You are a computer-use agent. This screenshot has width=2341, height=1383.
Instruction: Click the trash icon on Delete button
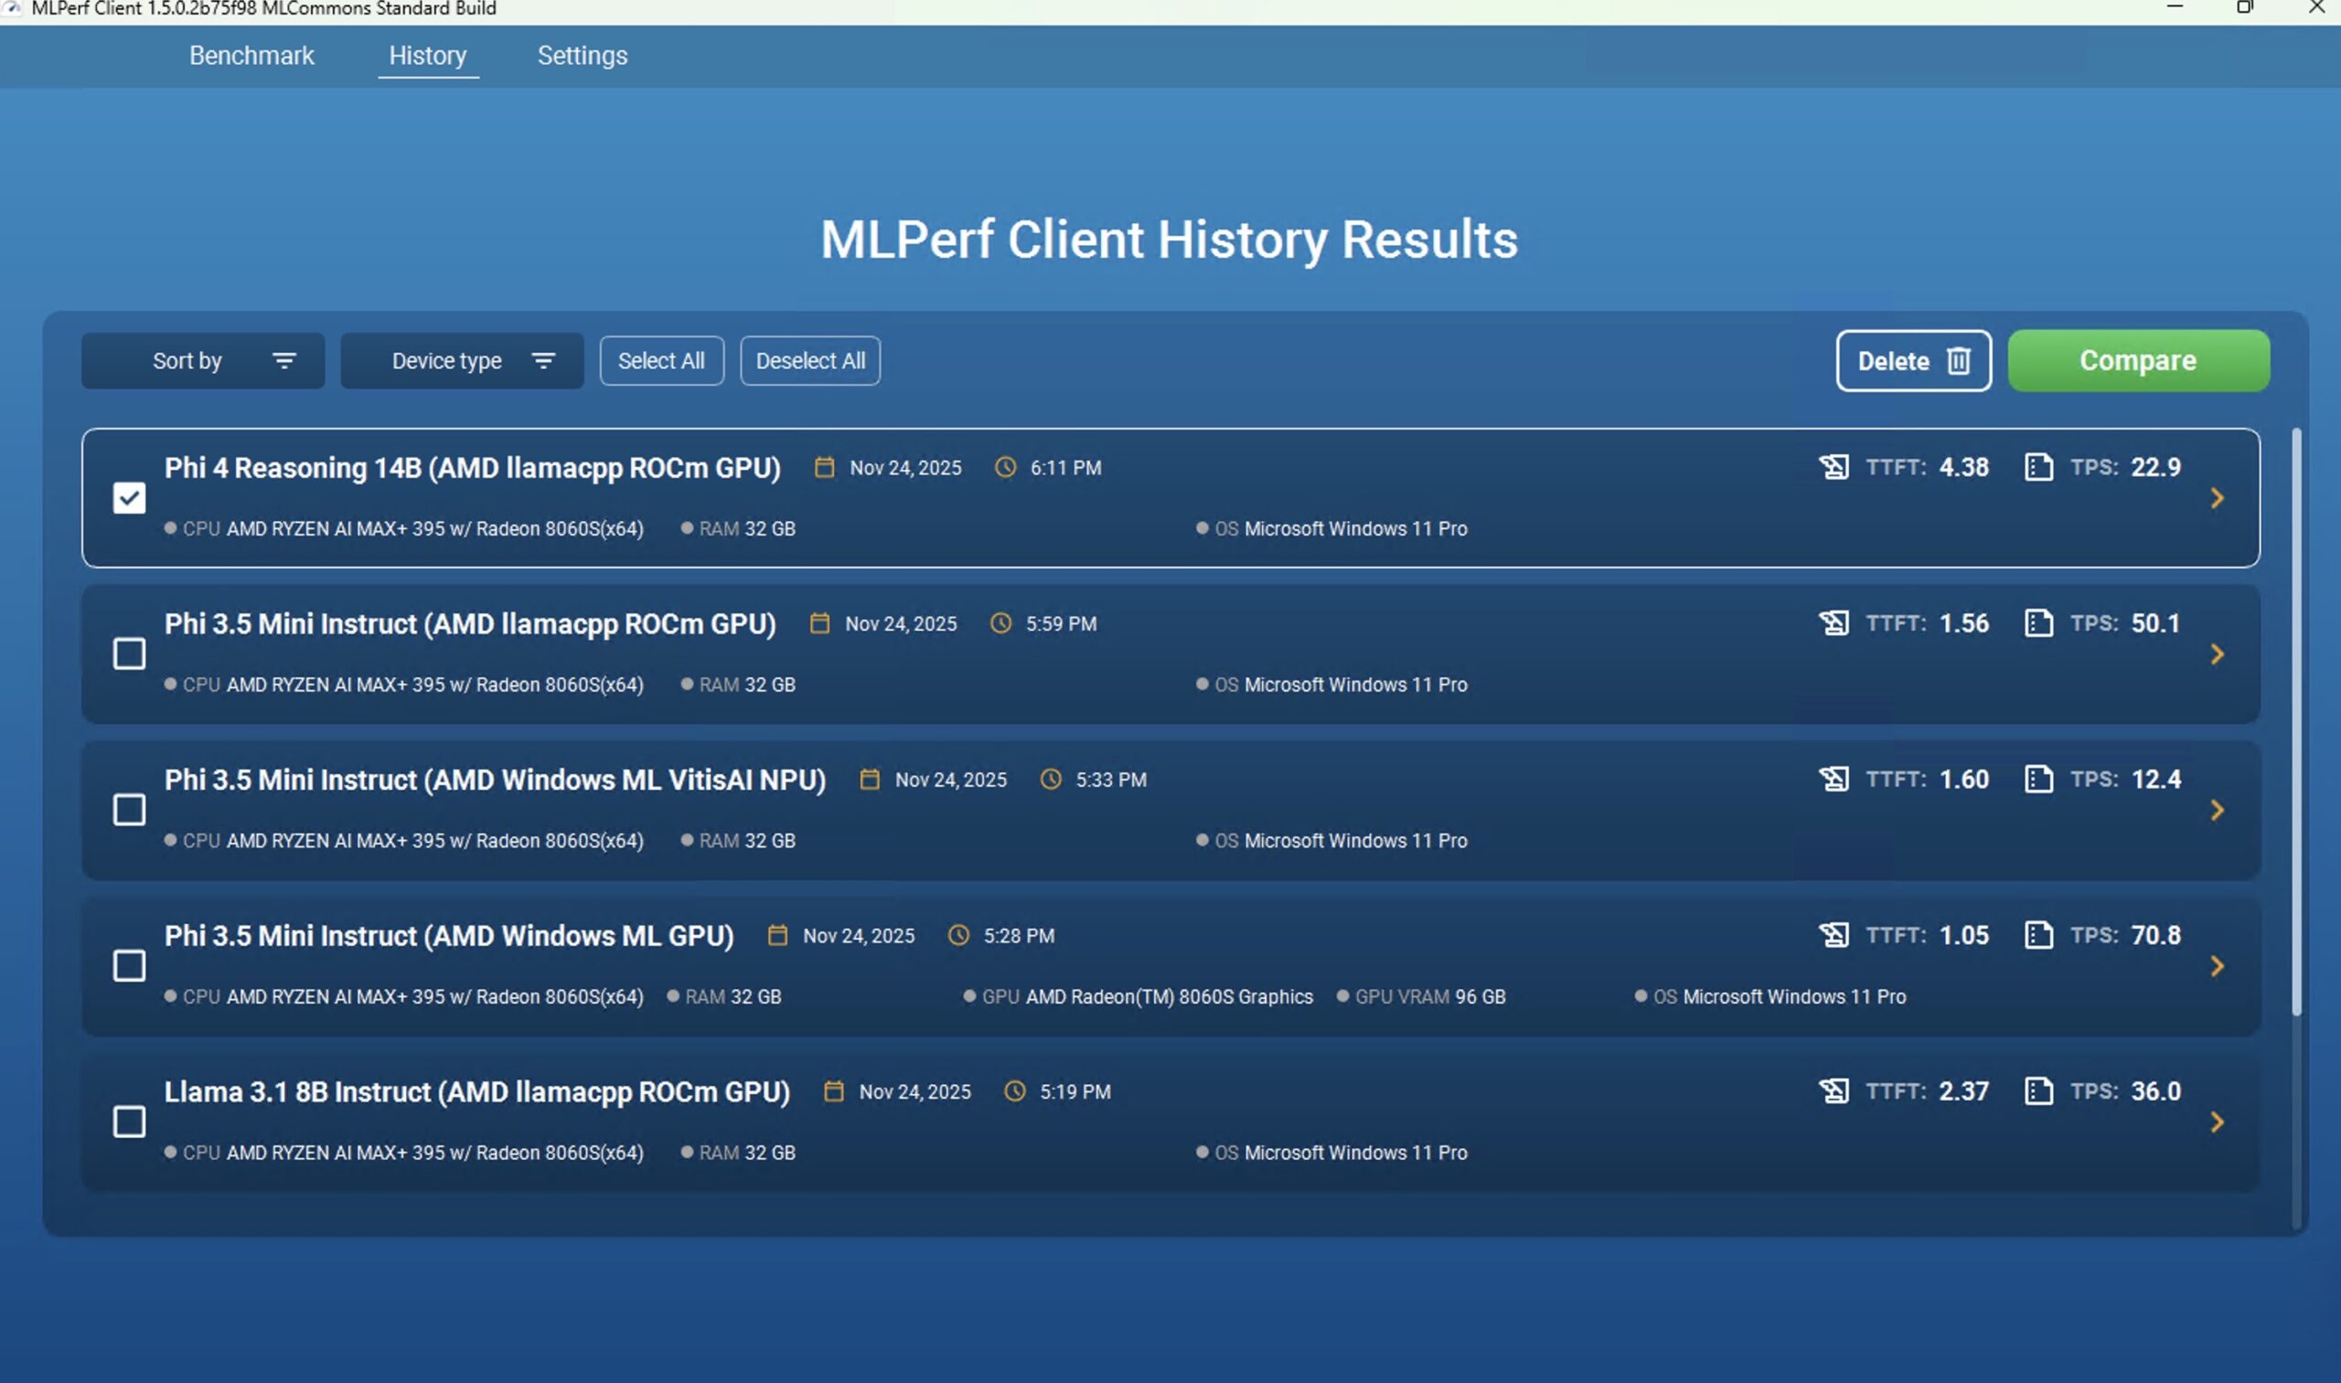[1958, 361]
